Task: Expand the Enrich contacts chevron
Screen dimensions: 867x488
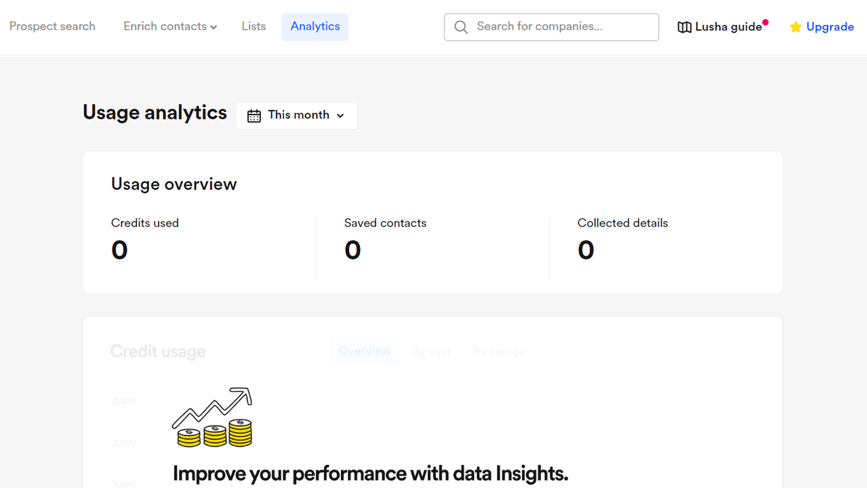Action: pyautogui.click(x=214, y=27)
